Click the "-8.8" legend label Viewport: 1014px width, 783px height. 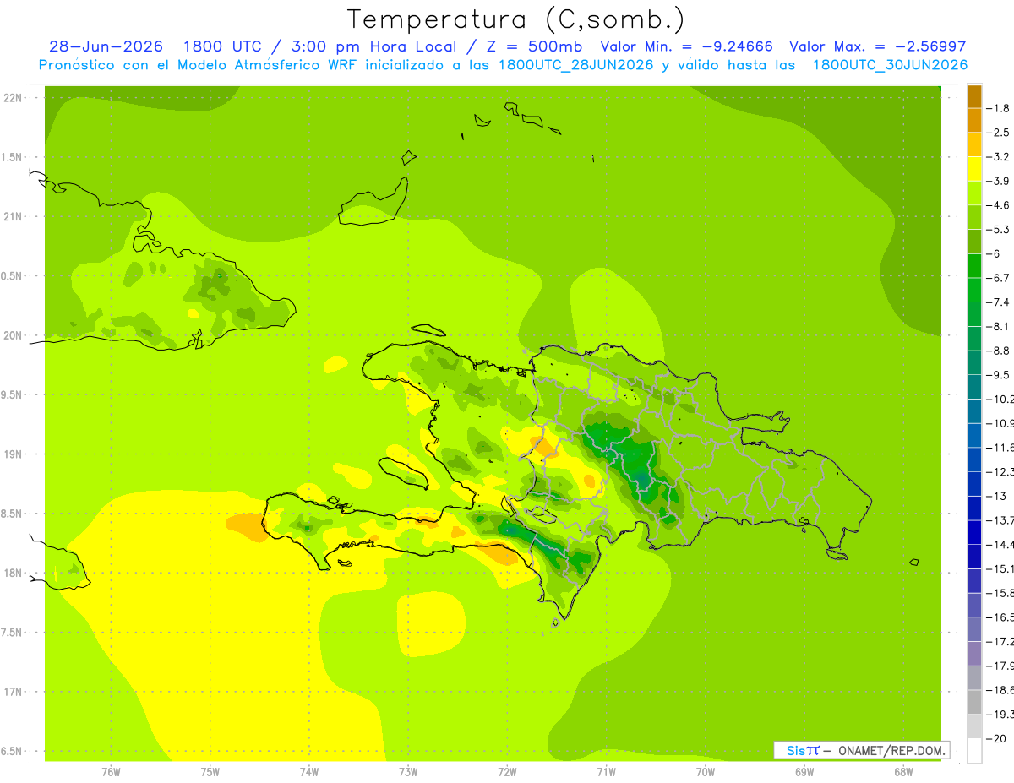point(1000,351)
